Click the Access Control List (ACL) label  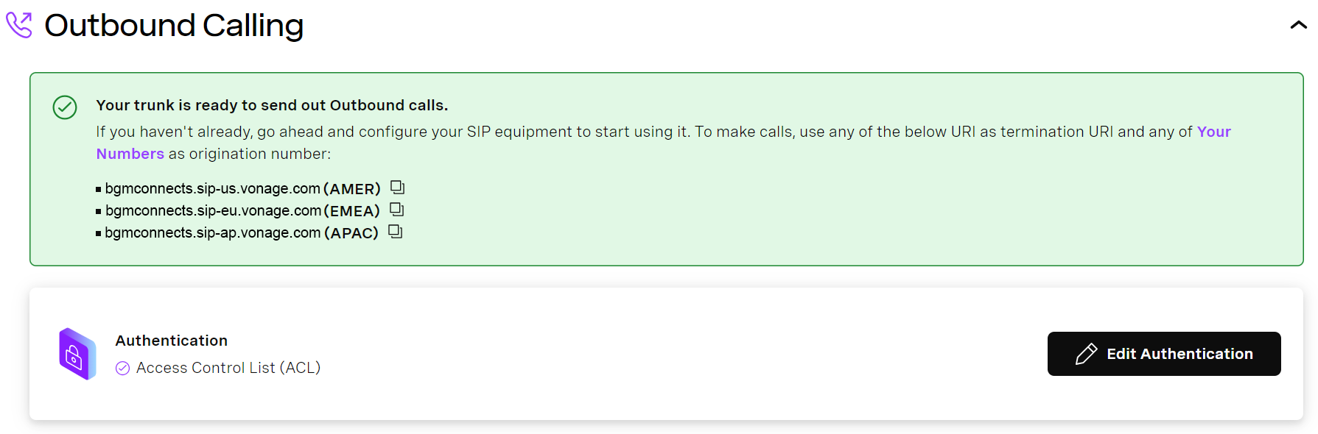click(228, 368)
